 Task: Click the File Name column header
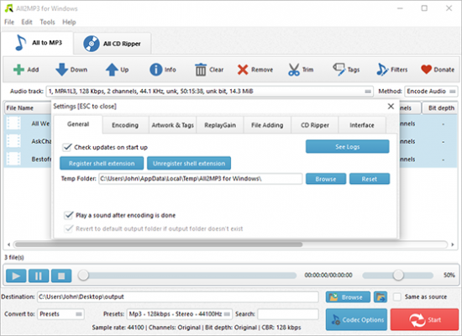click(28, 108)
